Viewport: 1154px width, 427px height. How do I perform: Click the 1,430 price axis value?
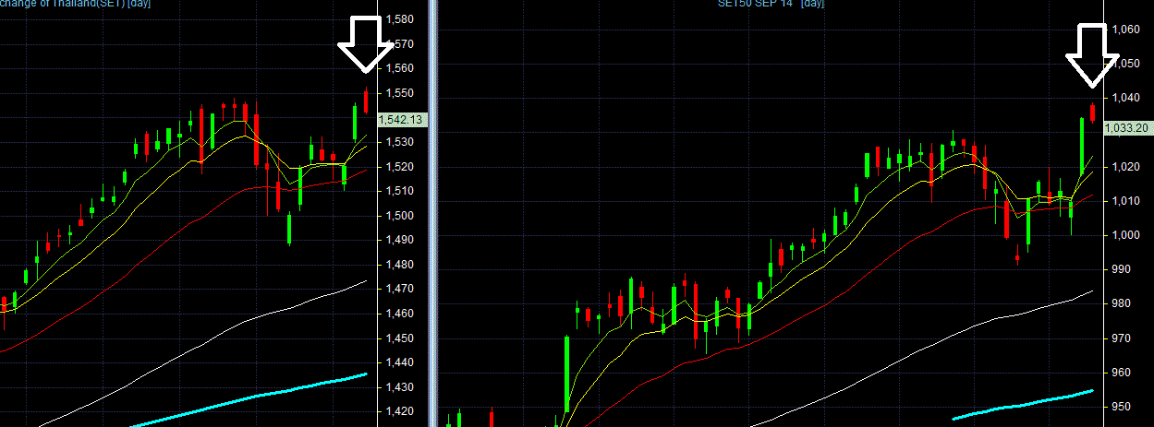tap(399, 387)
